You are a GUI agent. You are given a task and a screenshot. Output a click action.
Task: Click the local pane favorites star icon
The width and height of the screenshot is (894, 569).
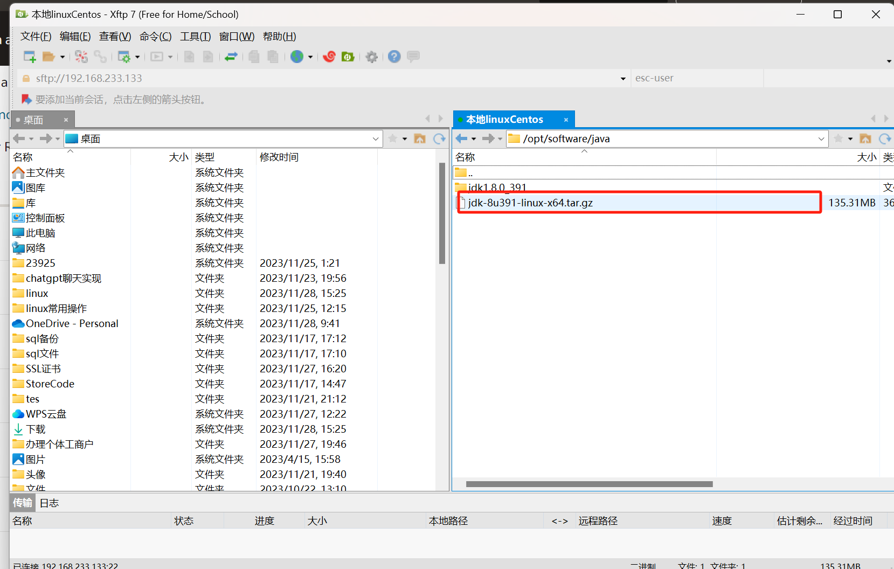(393, 138)
